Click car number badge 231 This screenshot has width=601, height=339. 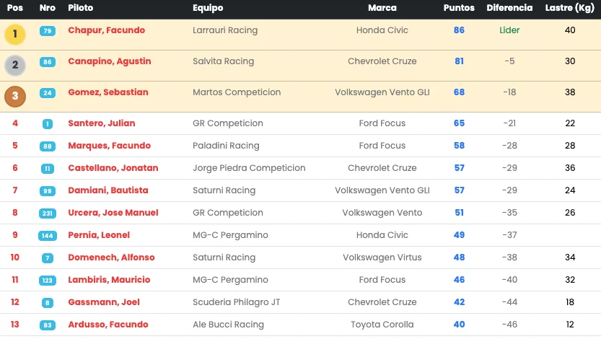coord(48,213)
